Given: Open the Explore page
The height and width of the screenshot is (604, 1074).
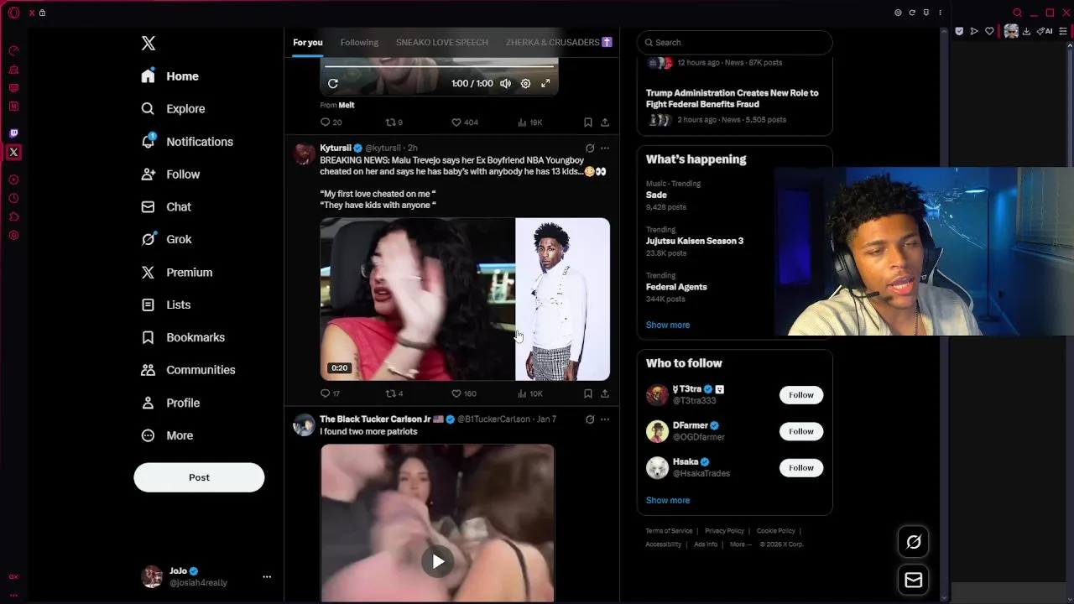Looking at the screenshot, I should (174, 109).
